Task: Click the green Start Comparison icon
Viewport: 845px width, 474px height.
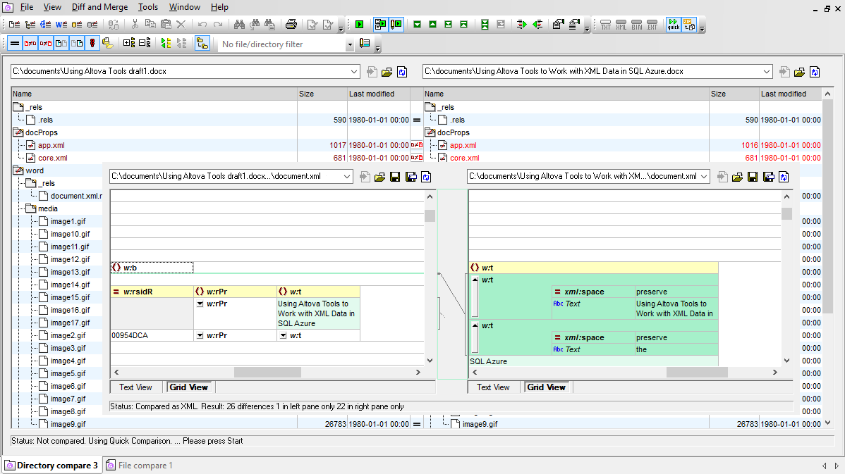Action: point(360,25)
